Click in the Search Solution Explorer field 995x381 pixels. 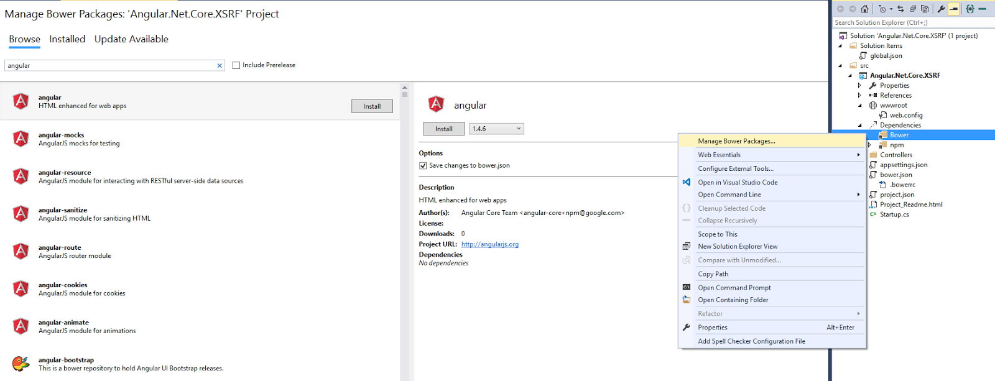tap(914, 22)
